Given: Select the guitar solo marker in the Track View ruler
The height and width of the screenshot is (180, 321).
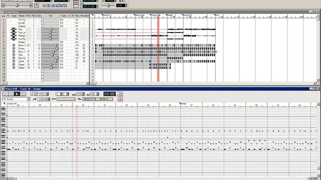Looking at the screenshot, I should (139, 15).
